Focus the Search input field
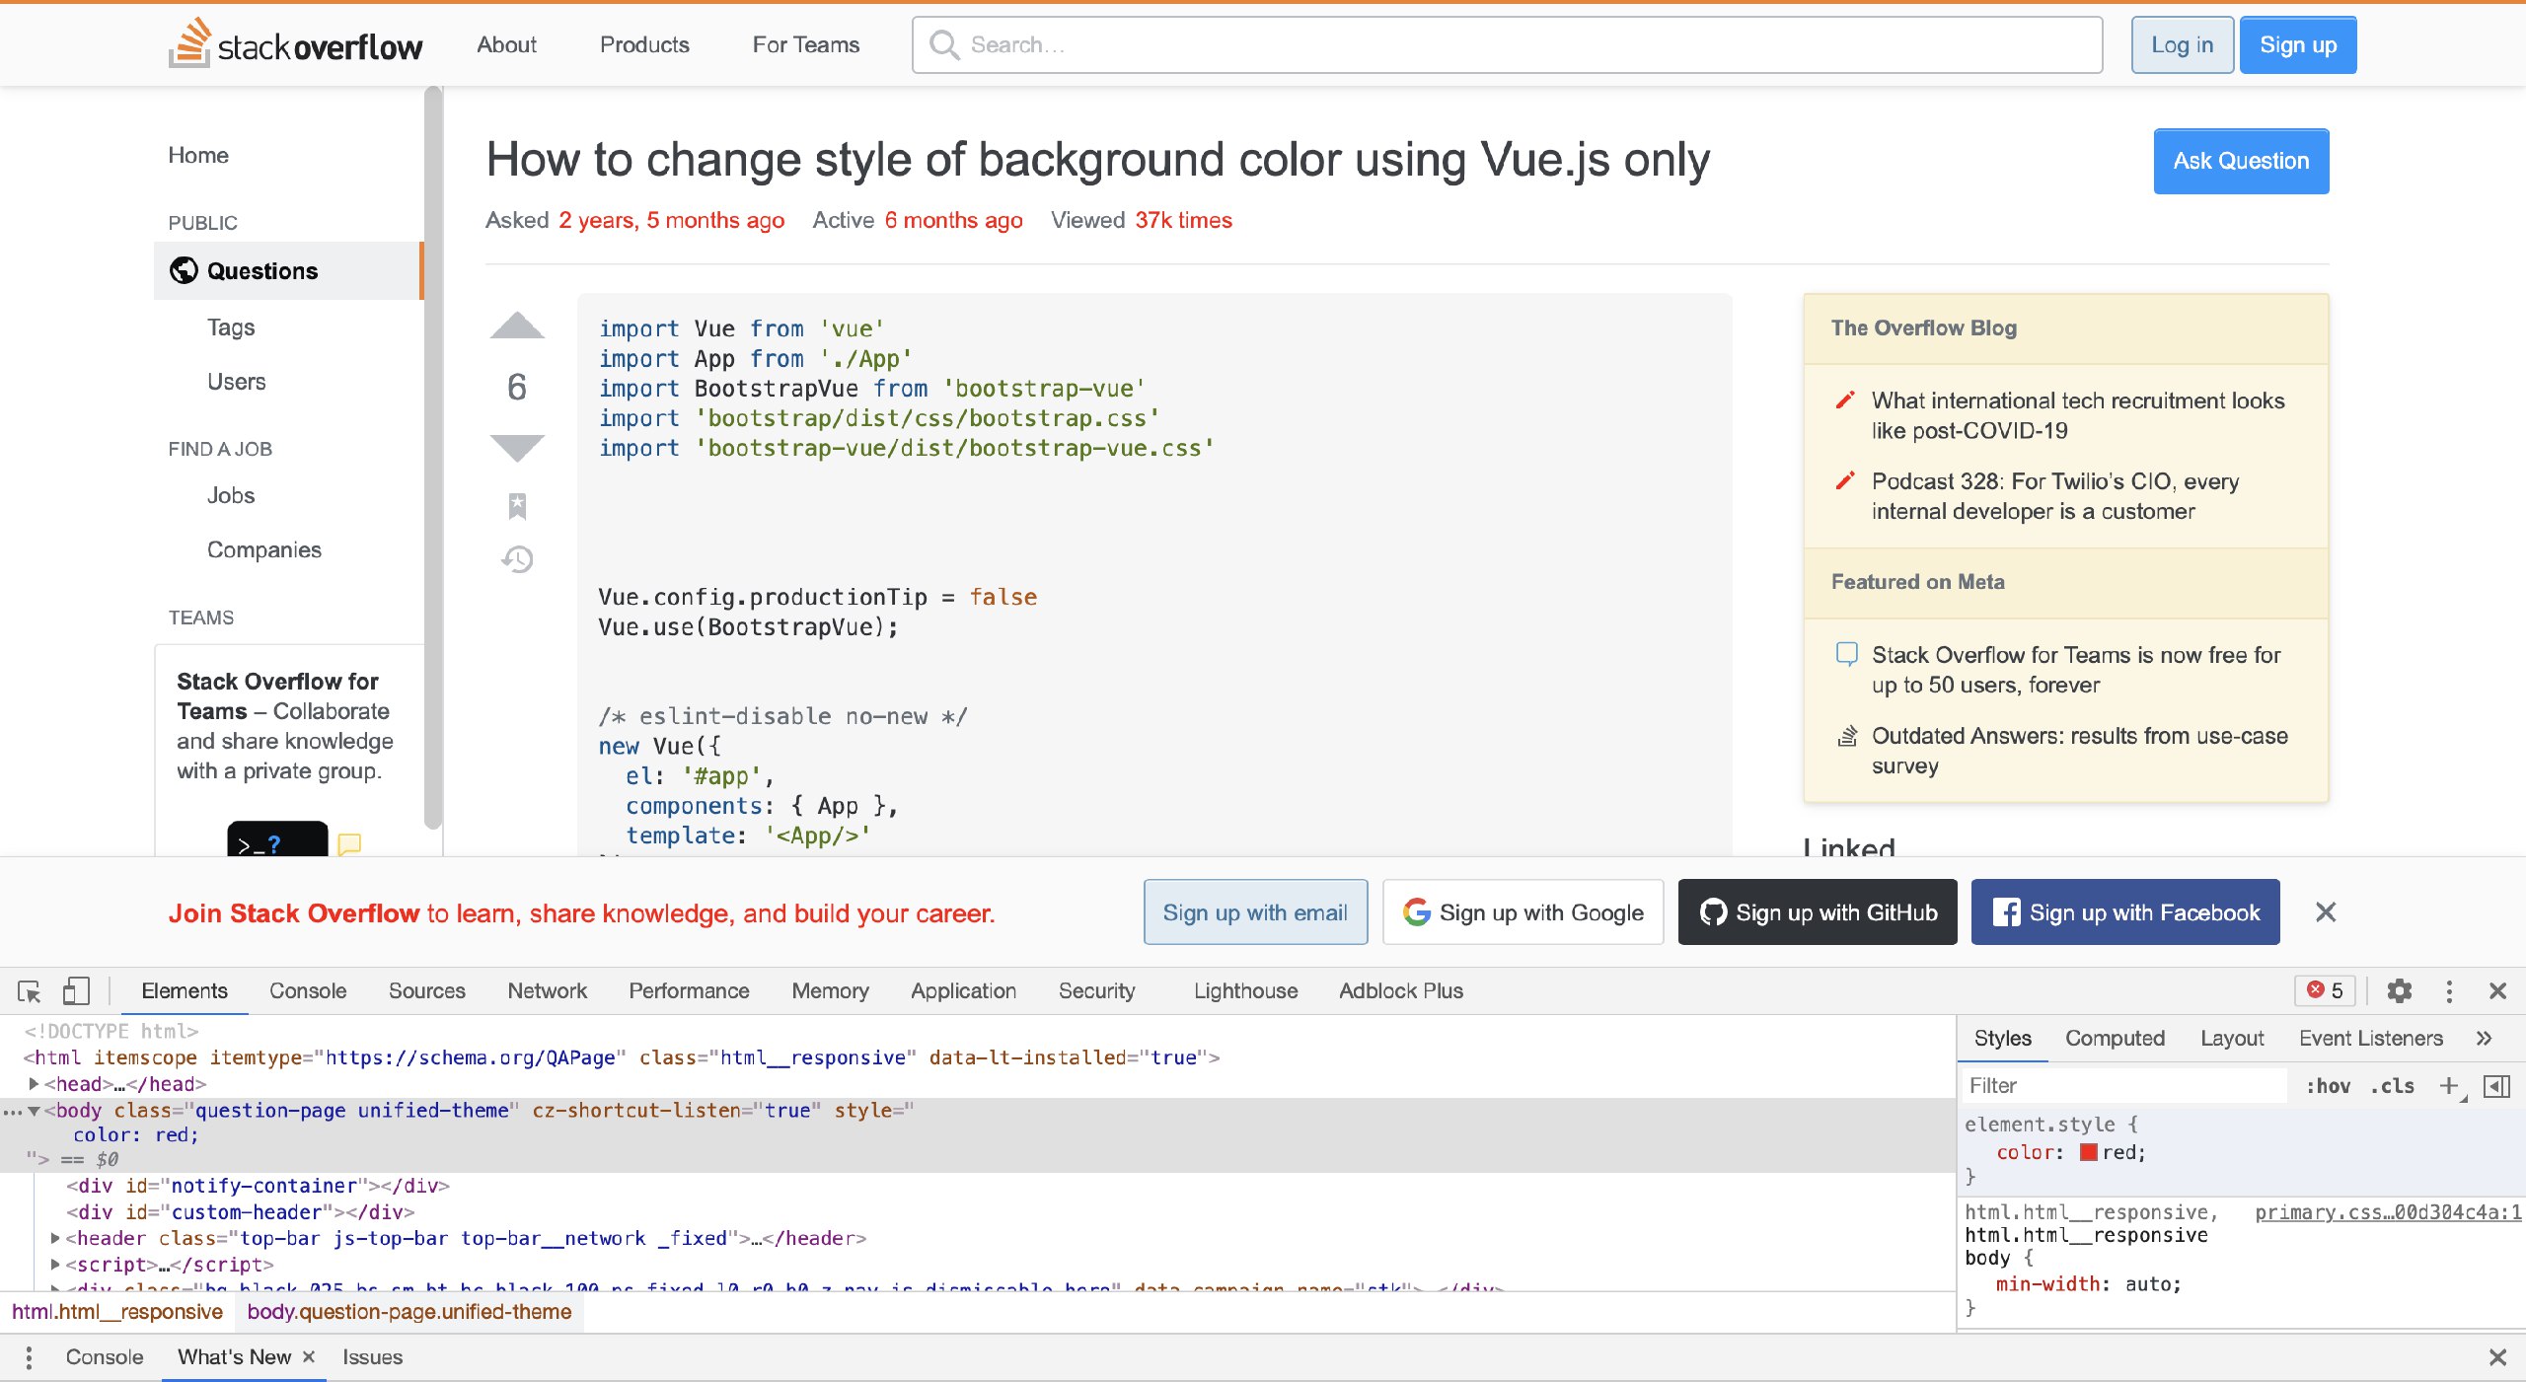This screenshot has width=2526, height=1382. (x=1507, y=44)
